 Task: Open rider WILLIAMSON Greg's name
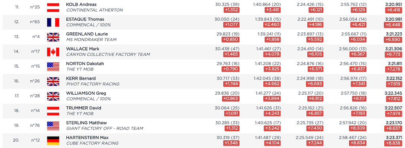pos(86,93)
